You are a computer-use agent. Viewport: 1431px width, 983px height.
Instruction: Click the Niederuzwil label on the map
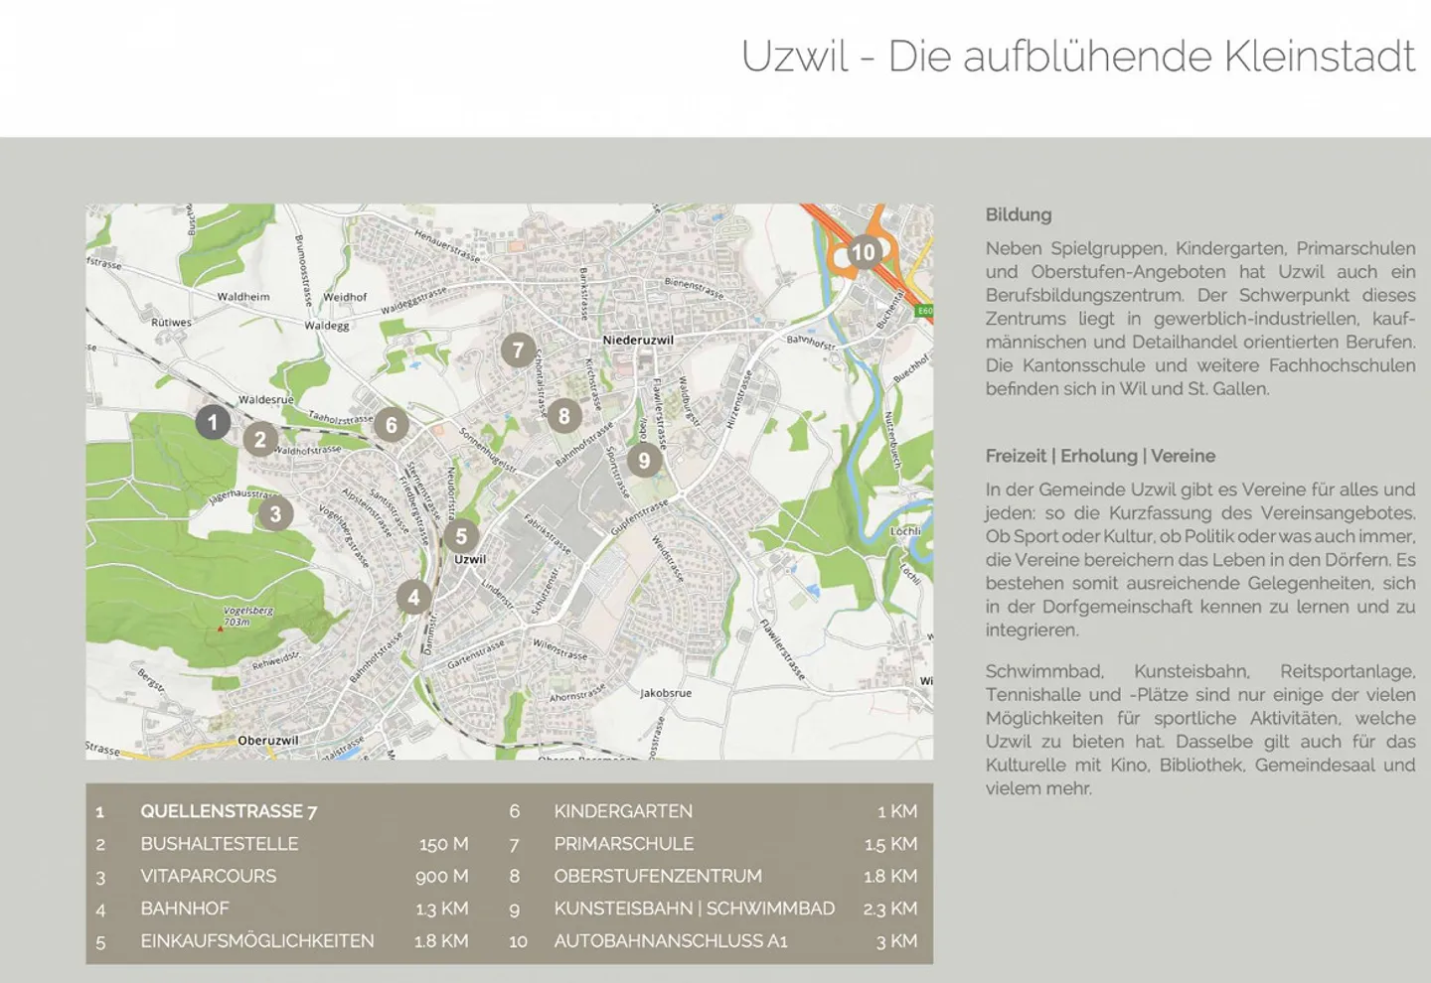tap(638, 340)
